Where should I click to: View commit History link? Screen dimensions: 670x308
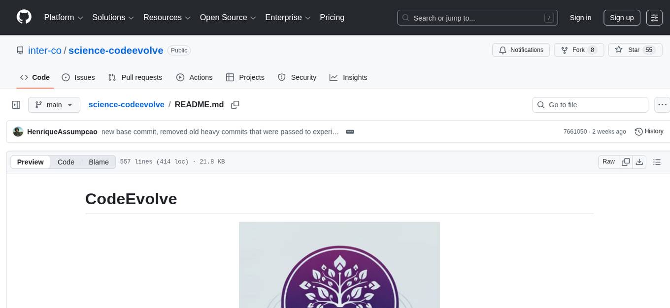(649, 131)
